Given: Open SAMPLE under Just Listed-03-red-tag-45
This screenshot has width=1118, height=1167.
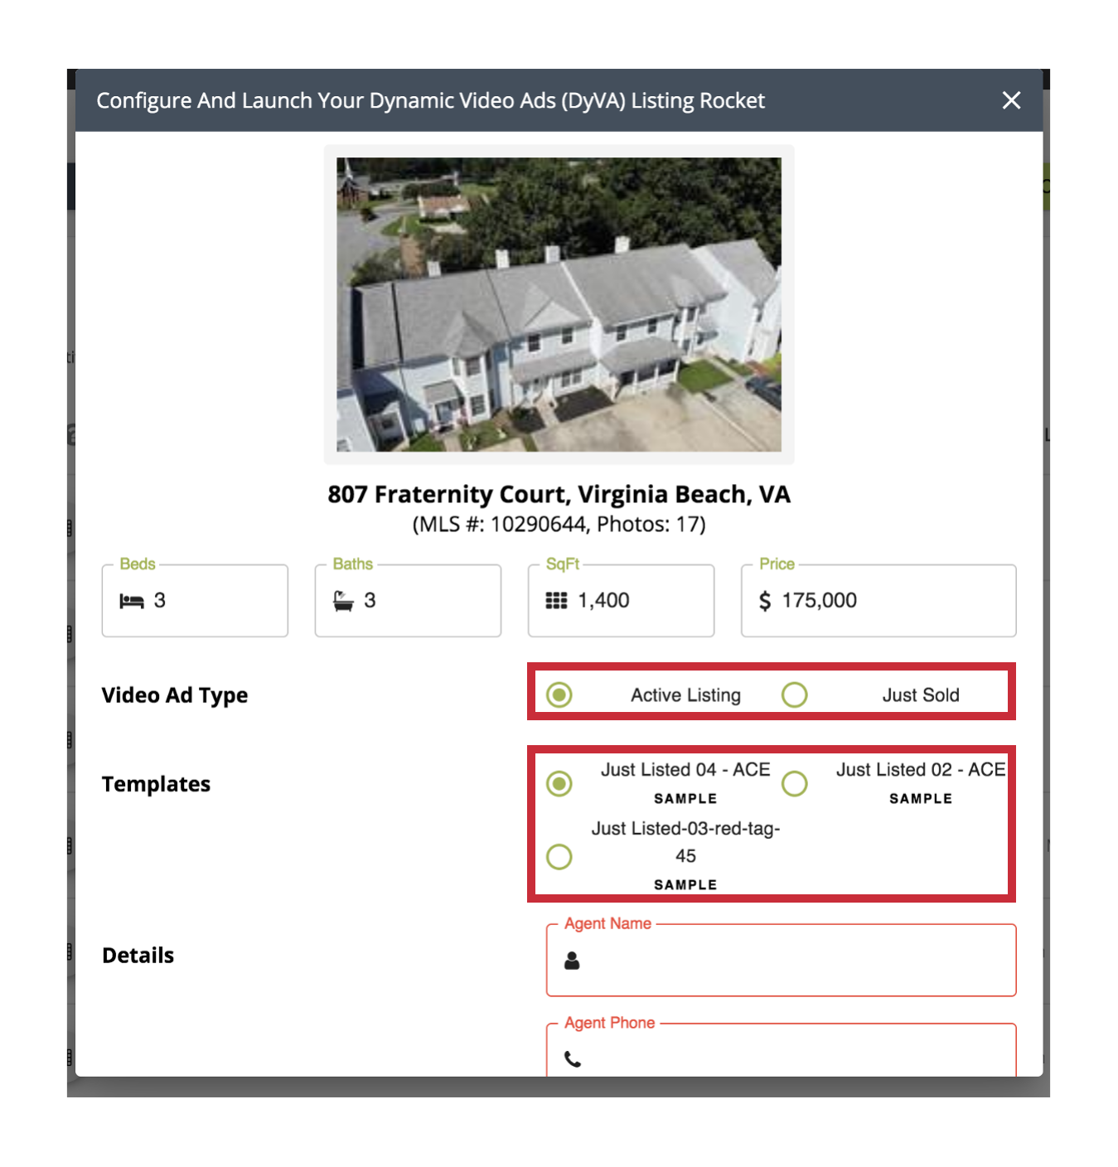Looking at the screenshot, I should 685,885.
